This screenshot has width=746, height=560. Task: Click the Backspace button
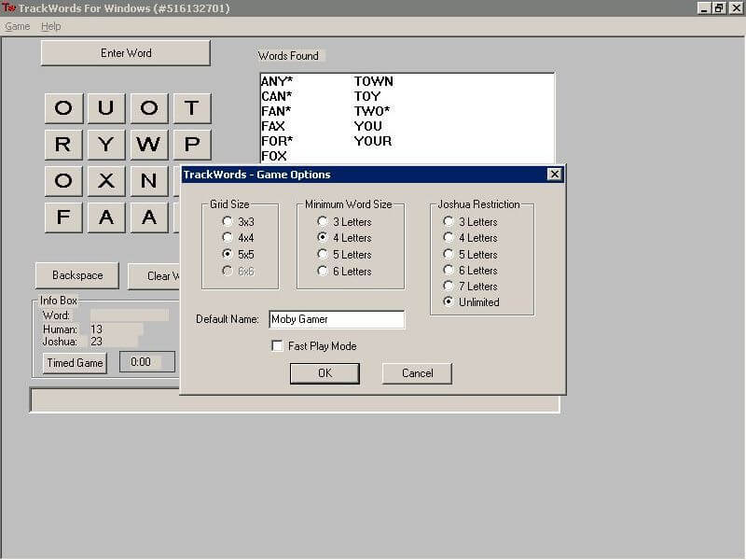tap(77, 275)
